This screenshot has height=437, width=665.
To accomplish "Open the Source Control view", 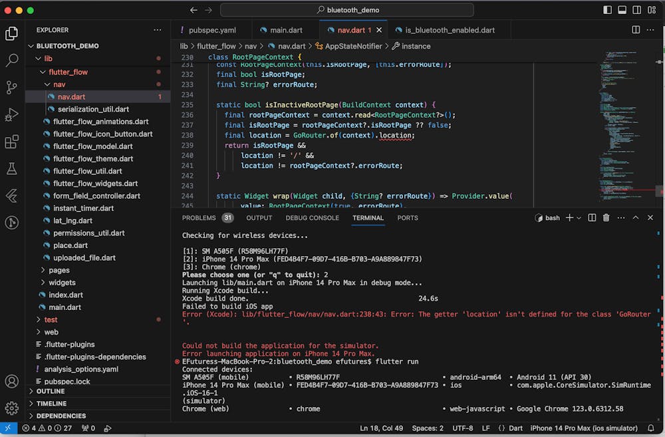I will click(11, 87).
